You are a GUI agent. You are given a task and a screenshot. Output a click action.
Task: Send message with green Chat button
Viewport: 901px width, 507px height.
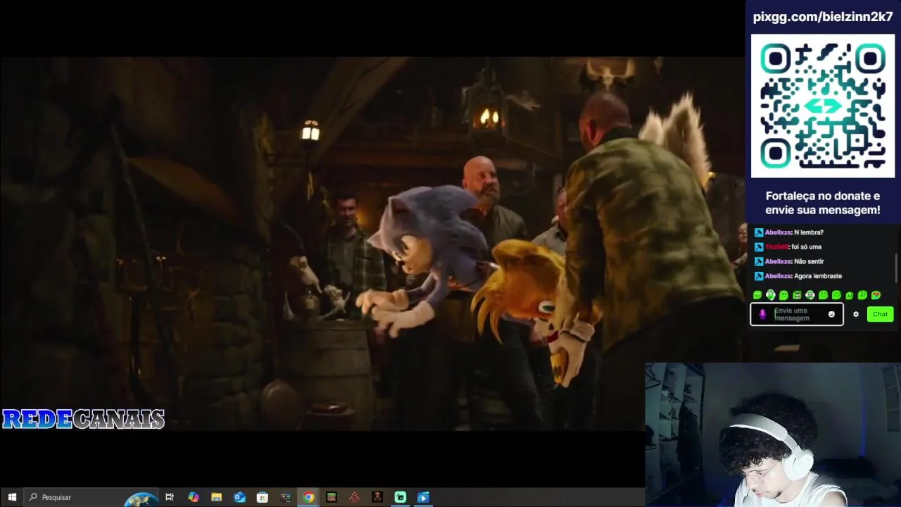(881, 314)
